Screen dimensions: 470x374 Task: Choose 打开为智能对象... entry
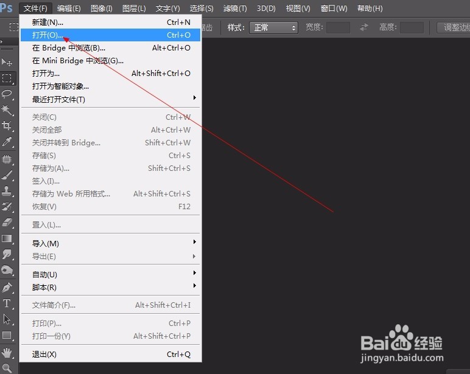tap(111, 86)
